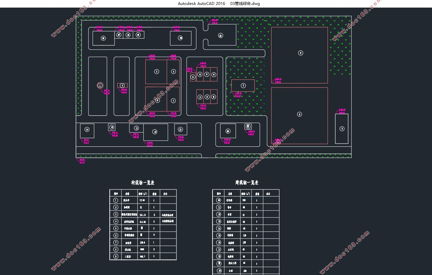The width and height of the screenshot is (432, 275).
Task: Select circled number 9 in structures table
Action: coord(115,256)
